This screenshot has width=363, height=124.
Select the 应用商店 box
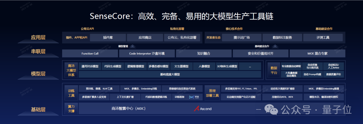145,37
